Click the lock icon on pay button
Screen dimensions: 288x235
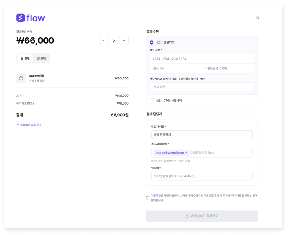(187, 216)
